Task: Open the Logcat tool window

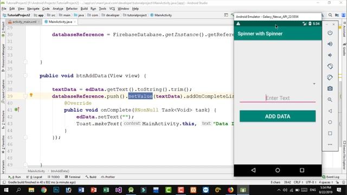Action: click(34, 177)
